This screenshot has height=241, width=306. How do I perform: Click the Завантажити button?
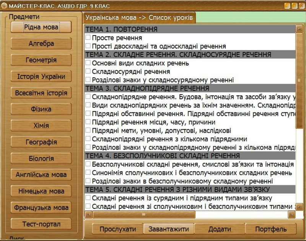tap(169, 230)
